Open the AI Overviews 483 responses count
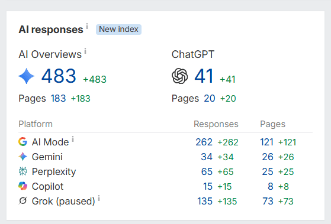This screenshot has width=331, height=224. click(59, 76)
